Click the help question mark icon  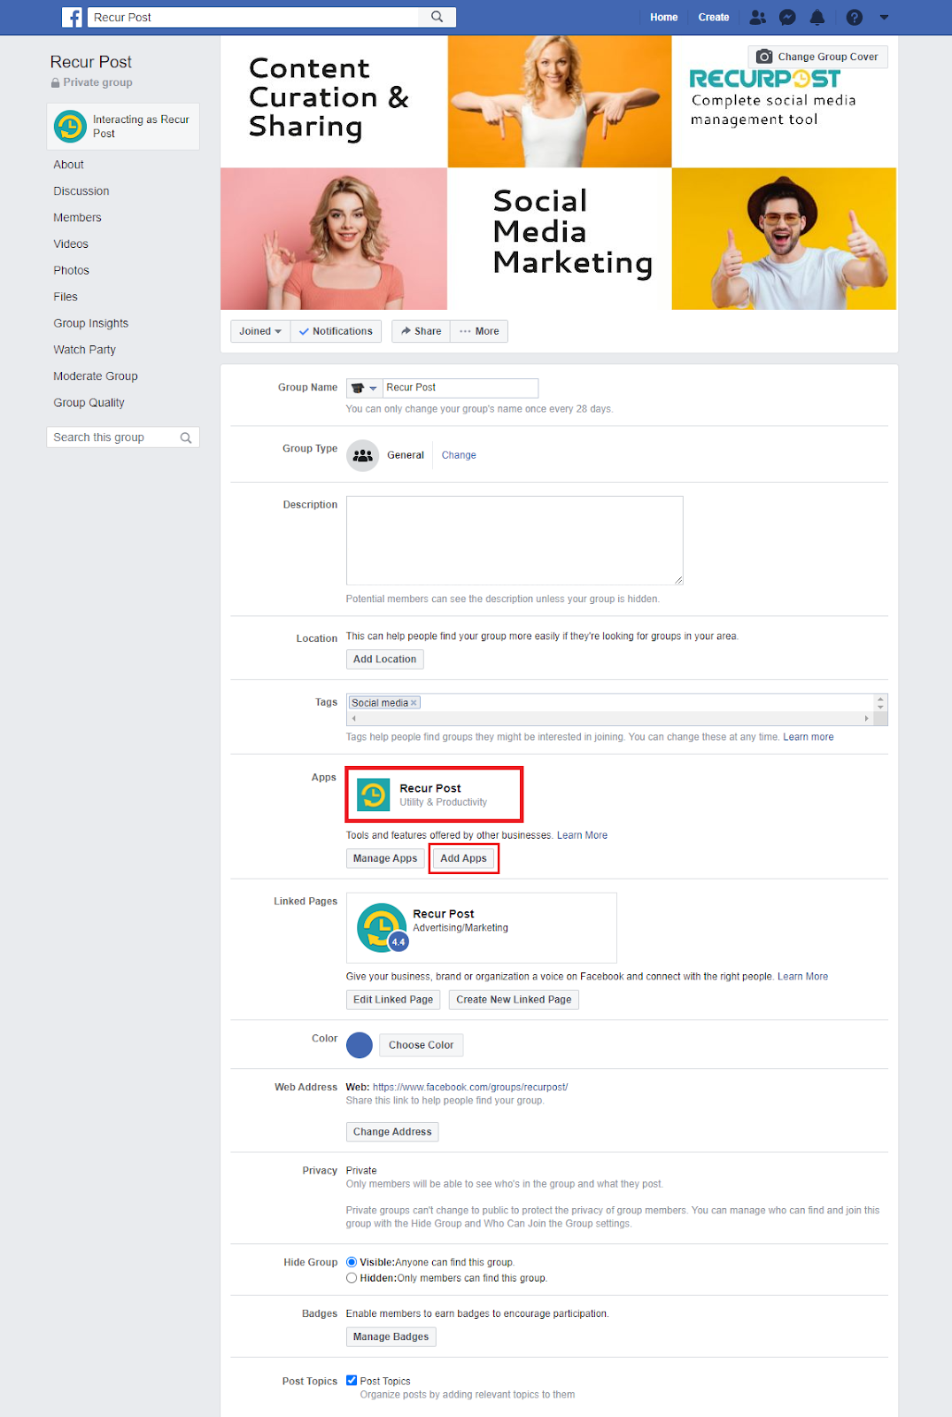pos(854,17)
